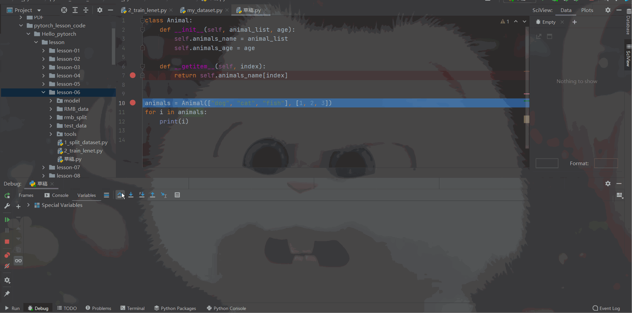
Task: Open the TODO tool window
Action: pos(67,308)
